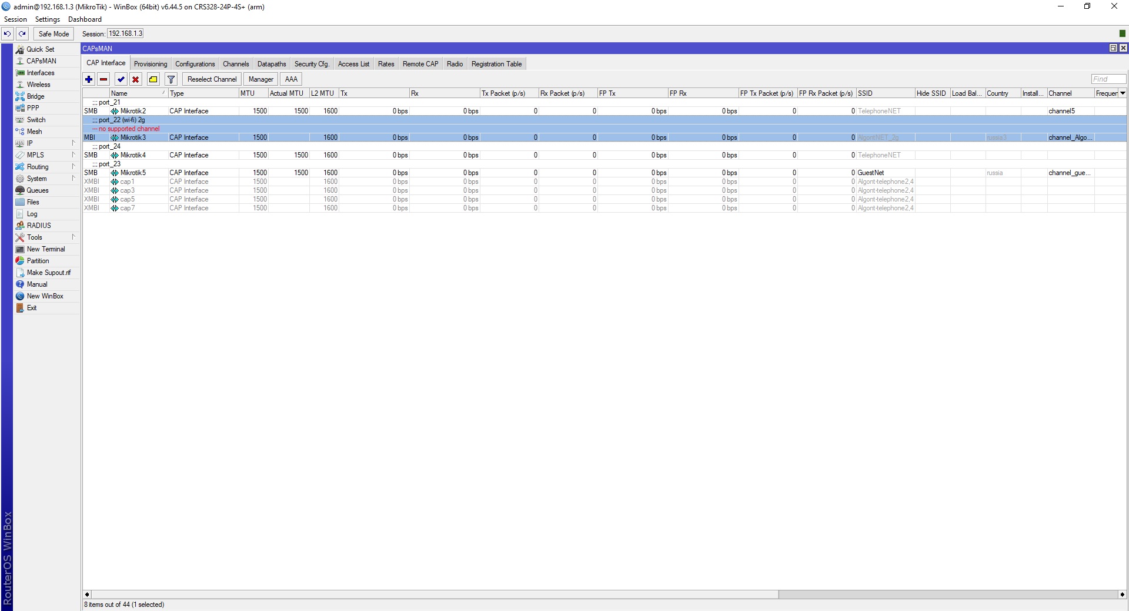Click the Filter funnel icon
Viewport: 1129px width, 611px height.
(171, 79)
